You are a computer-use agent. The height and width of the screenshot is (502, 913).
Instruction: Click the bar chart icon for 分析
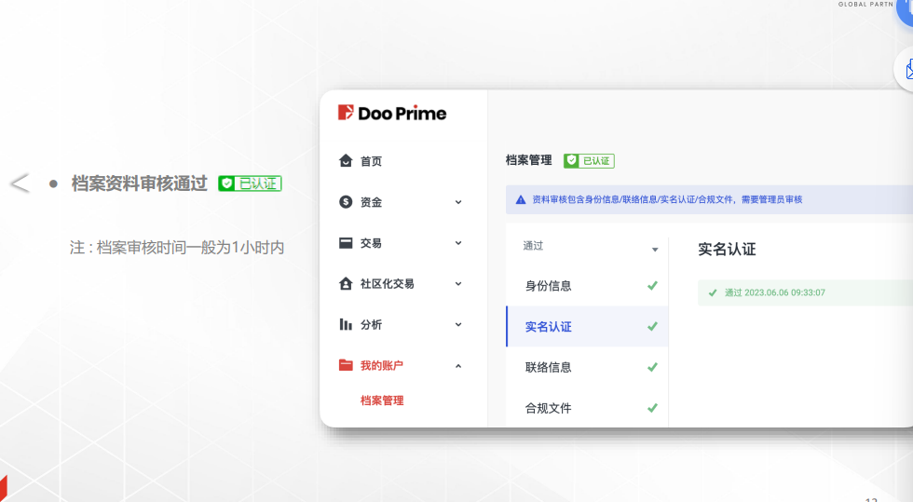[346, 325]
